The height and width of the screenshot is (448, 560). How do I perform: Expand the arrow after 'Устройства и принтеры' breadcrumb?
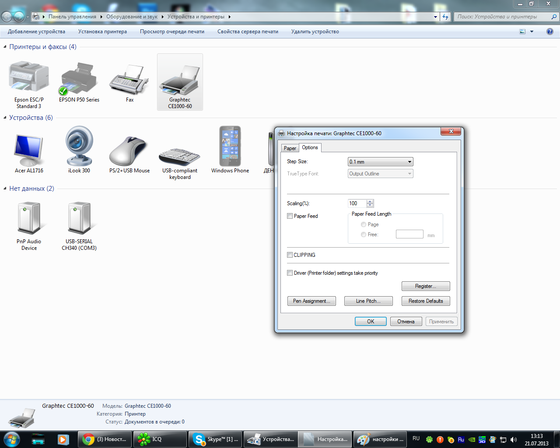[x=229, y=17]
